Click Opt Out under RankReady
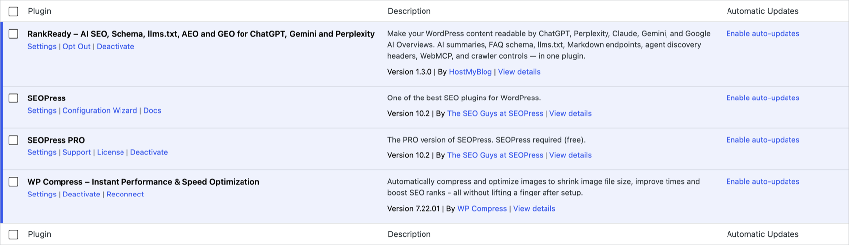Viewport: 849px width, 245px height. (76, 46)
